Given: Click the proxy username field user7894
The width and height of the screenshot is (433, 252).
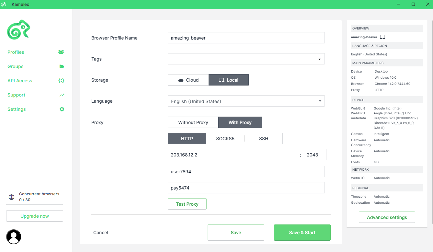Looking at the screenshot, I should [x=246, y=172].
